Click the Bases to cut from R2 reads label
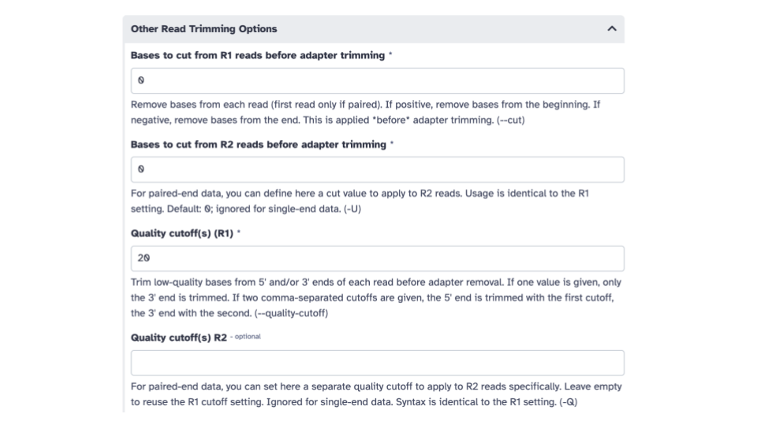Viewport: 757px width, 425px height. pyautogui.click(x=259, y=145)
